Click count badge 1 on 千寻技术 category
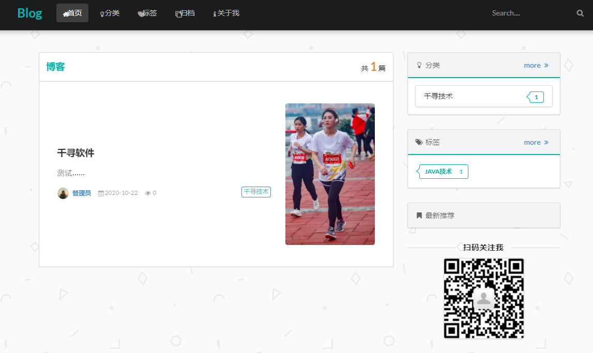The height and width of the screenshot is (353, 593). click(x=536, y=97)
